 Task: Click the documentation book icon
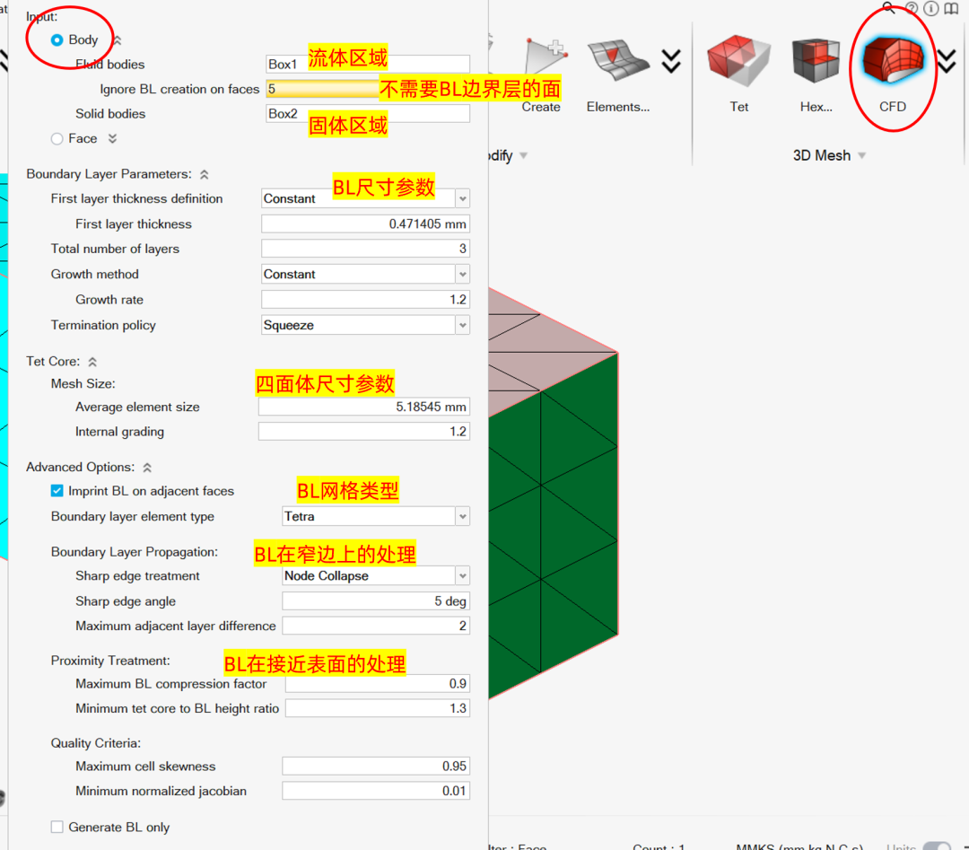tap(949, 9)
